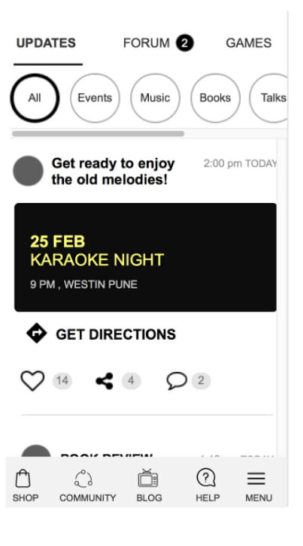Click the GET DIRECTIONS link
This screenshot has width=303, height=546.
click(x=116, y=334)
